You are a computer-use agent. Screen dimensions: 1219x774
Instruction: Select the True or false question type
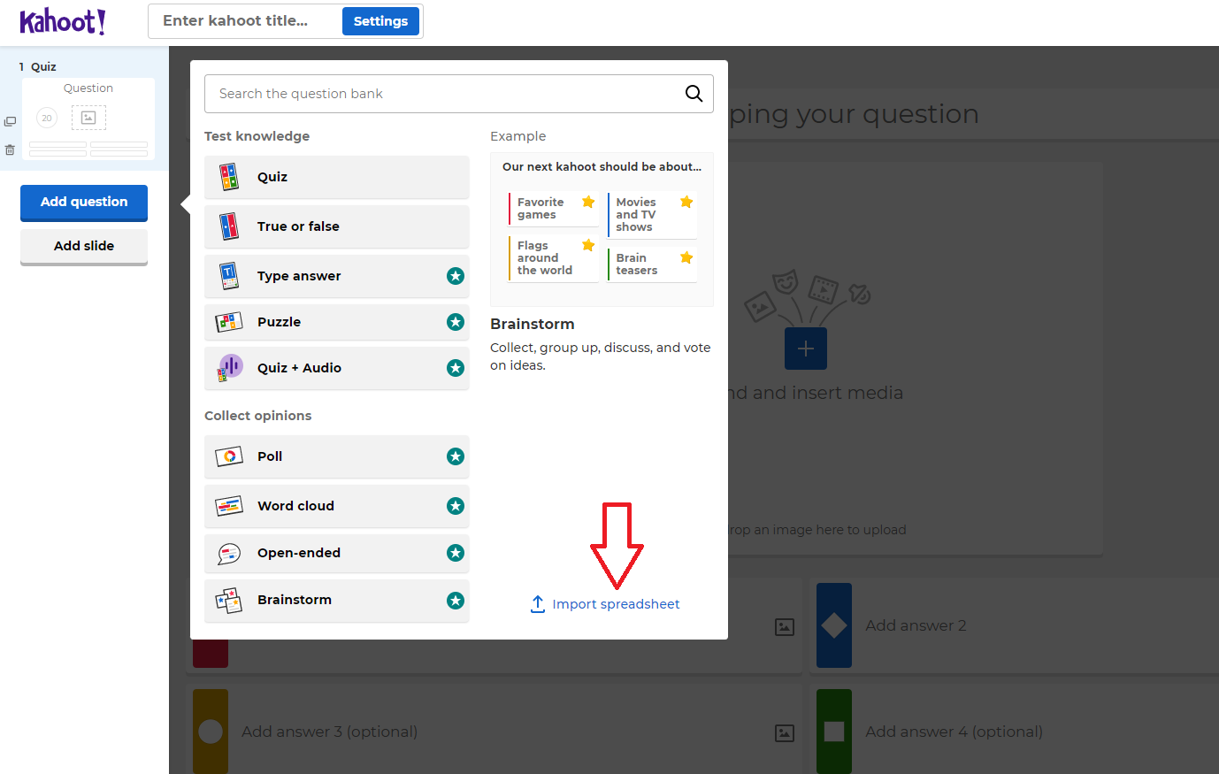(x=337, y=226)
